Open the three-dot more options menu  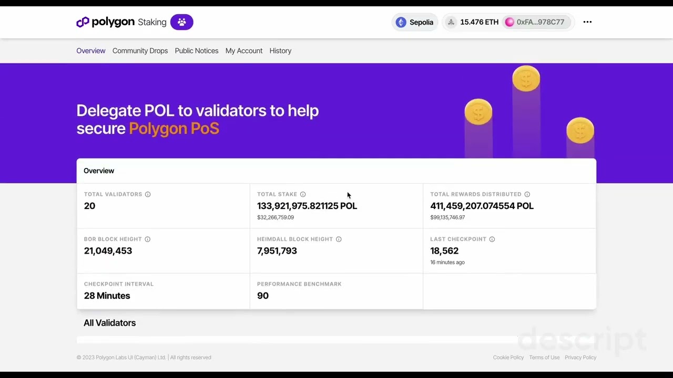pyautogui.click(x=587, y=22)
